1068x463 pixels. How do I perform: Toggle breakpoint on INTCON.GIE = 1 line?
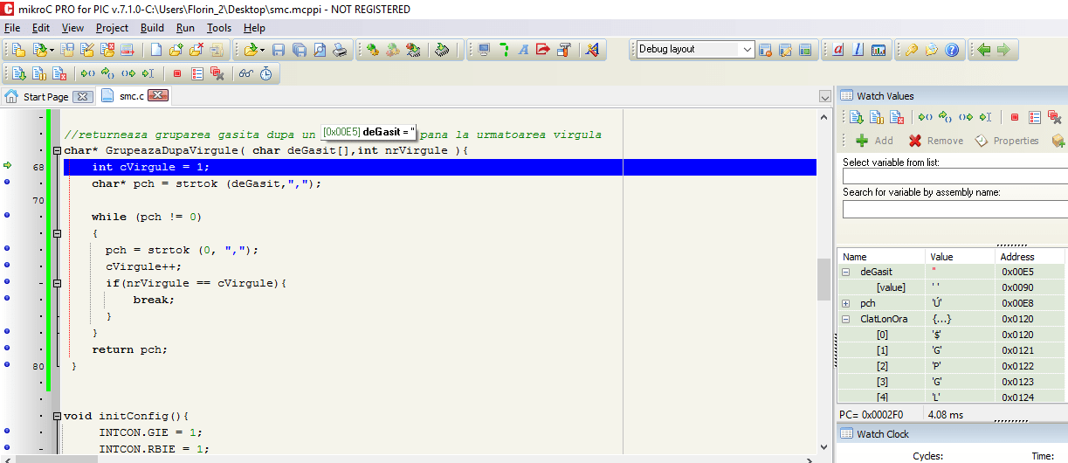pos(7,432)
